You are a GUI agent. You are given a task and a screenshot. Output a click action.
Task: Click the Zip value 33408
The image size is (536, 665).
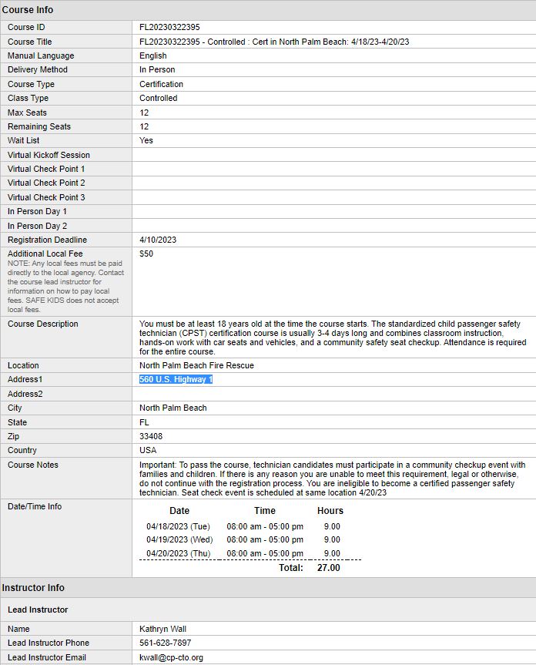(x=151, y=436)
